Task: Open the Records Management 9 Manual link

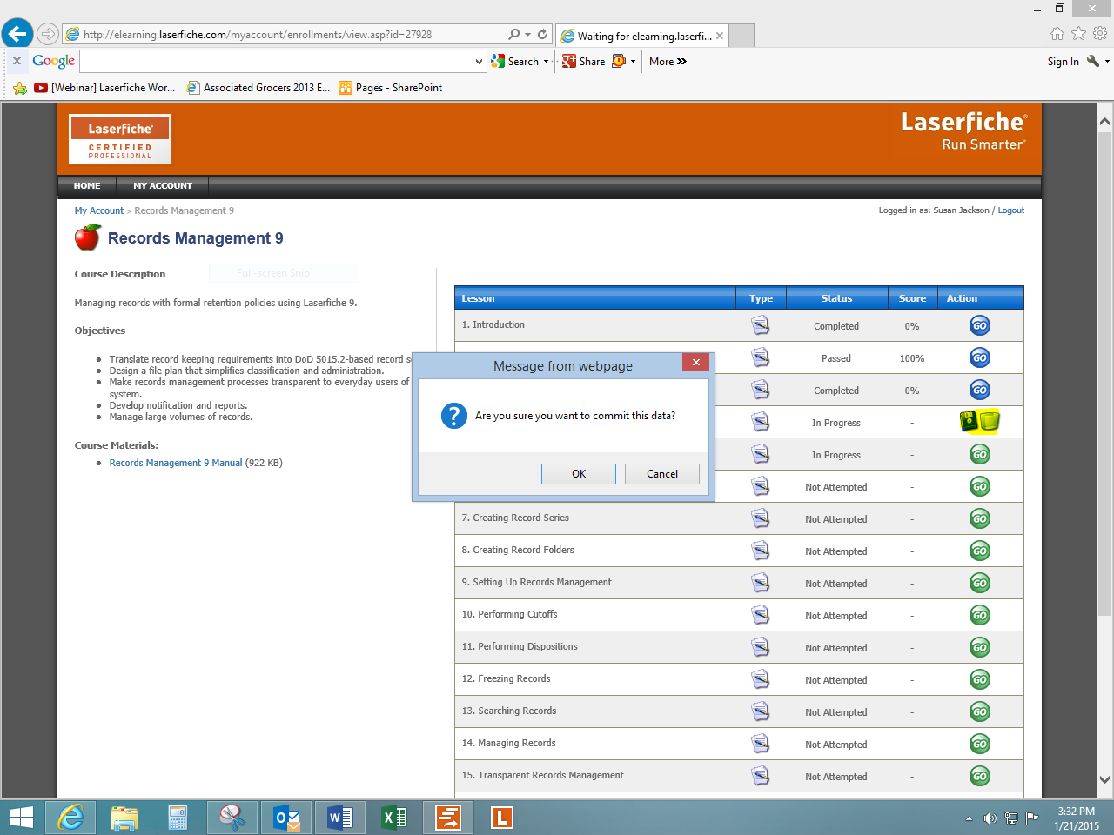Action: (x=175, y=464)
